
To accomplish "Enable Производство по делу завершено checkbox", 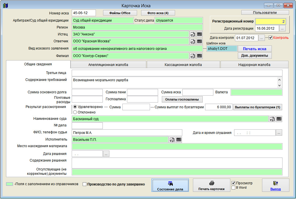I will click(x=85, y=184).
